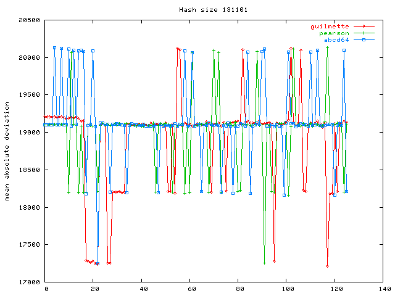Select the 'pearson' legend label

(334, 33)
